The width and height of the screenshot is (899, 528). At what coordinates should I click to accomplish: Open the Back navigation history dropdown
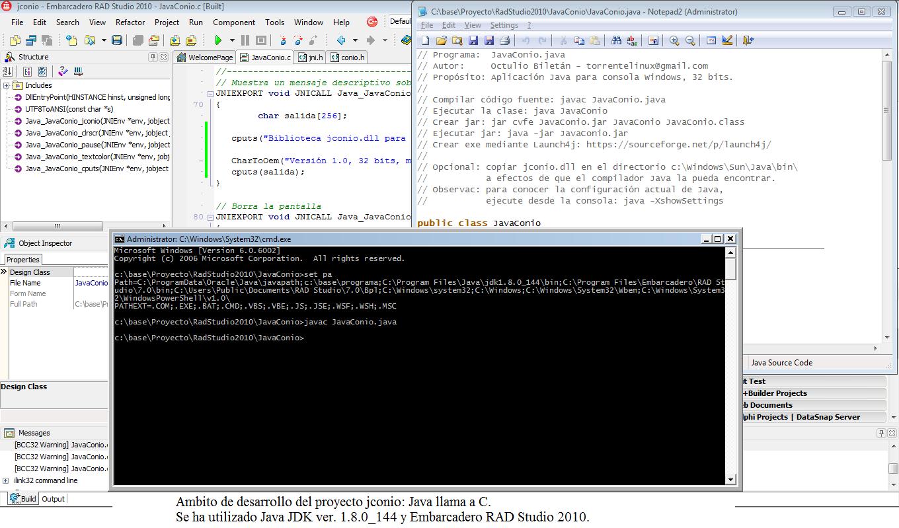point(355,40)
